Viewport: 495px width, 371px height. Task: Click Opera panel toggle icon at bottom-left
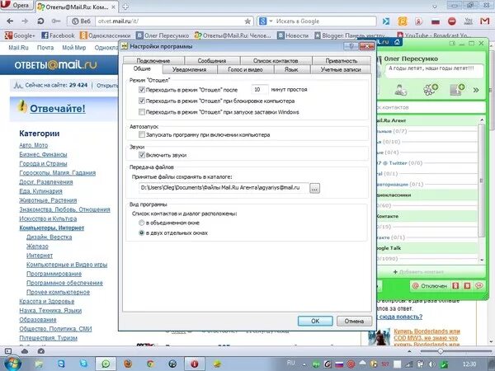(x=8, y=351)
